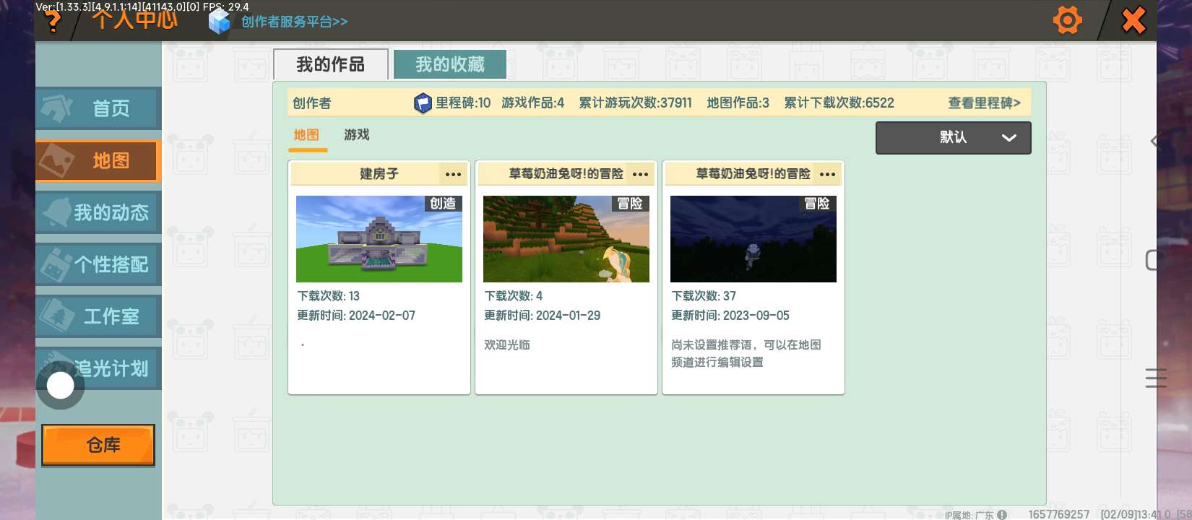This screenshot has width=1192, height=520.
Task: Click the 下载次数: 37 text
Action: point(704,296)
